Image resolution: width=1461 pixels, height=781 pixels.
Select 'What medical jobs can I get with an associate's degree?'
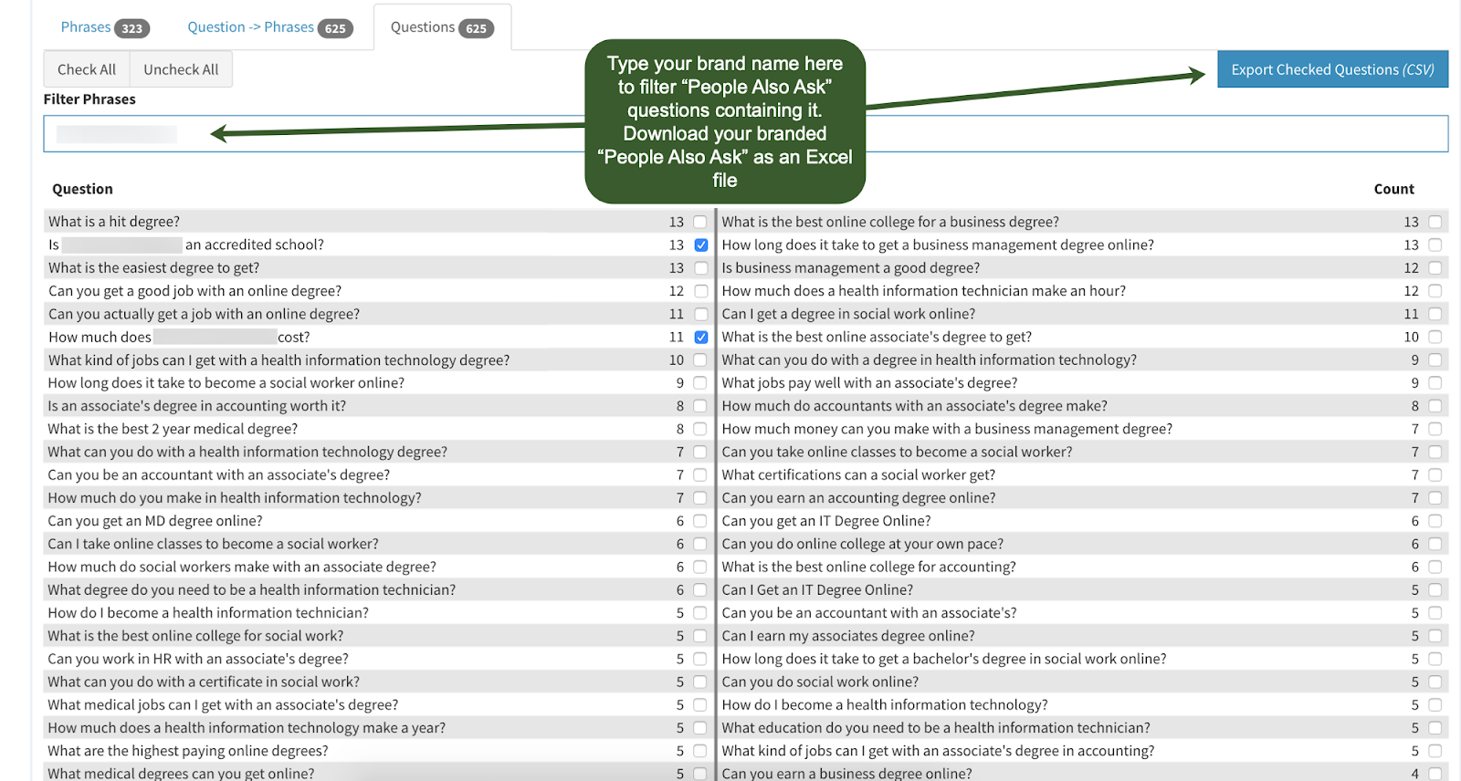700,705
